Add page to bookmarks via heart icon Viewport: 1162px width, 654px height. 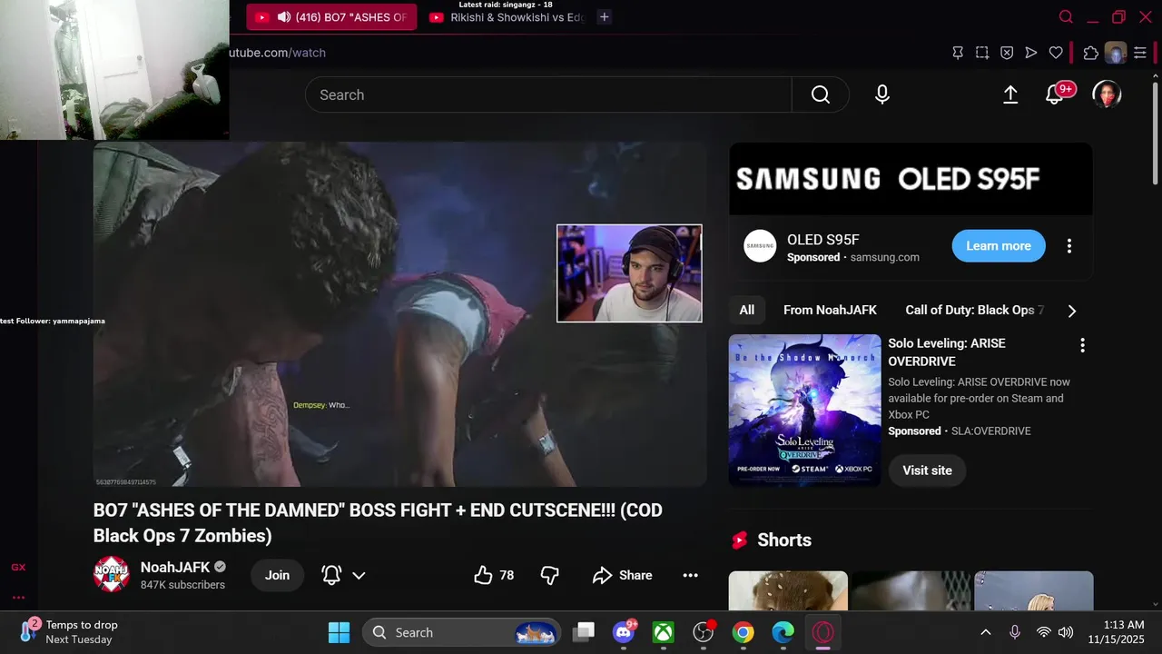click(x=1056, y=53)
